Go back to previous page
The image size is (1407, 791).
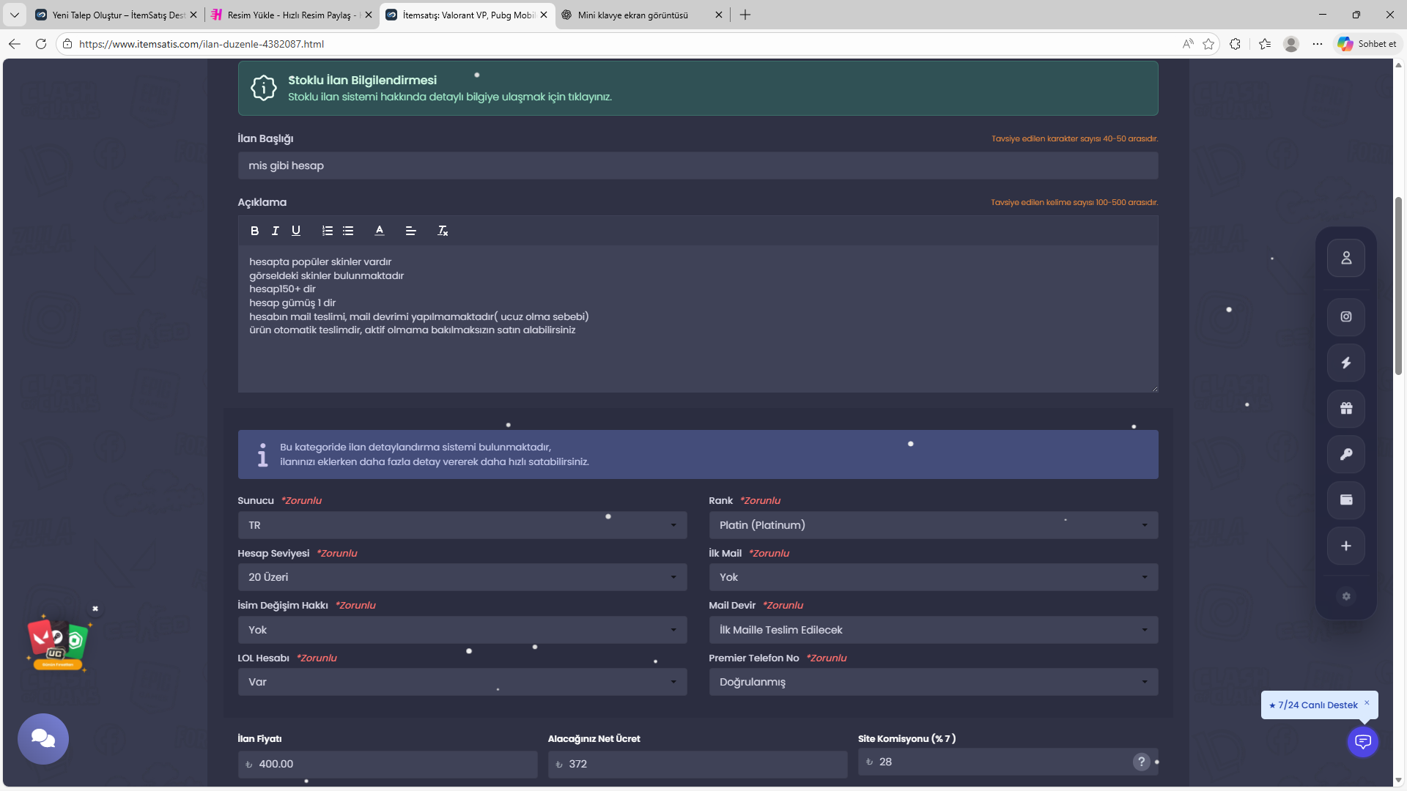coord(15,44)
